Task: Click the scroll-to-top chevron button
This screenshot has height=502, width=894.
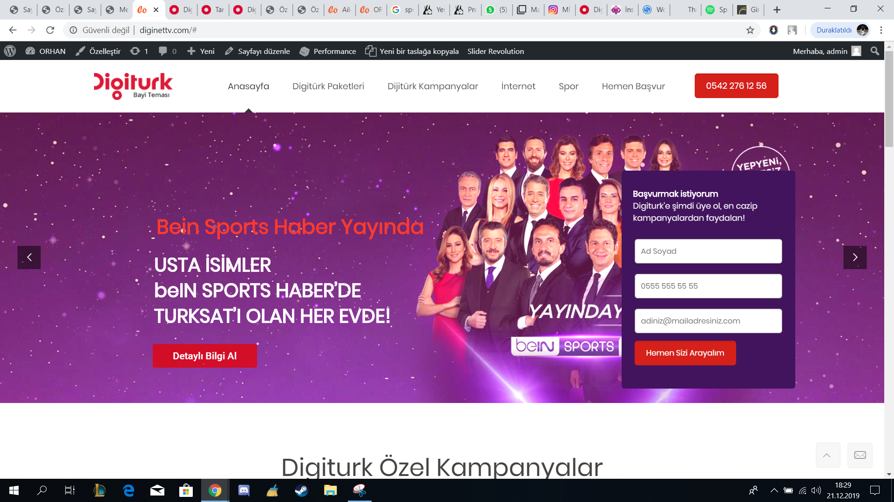Action: pos(827,455)
